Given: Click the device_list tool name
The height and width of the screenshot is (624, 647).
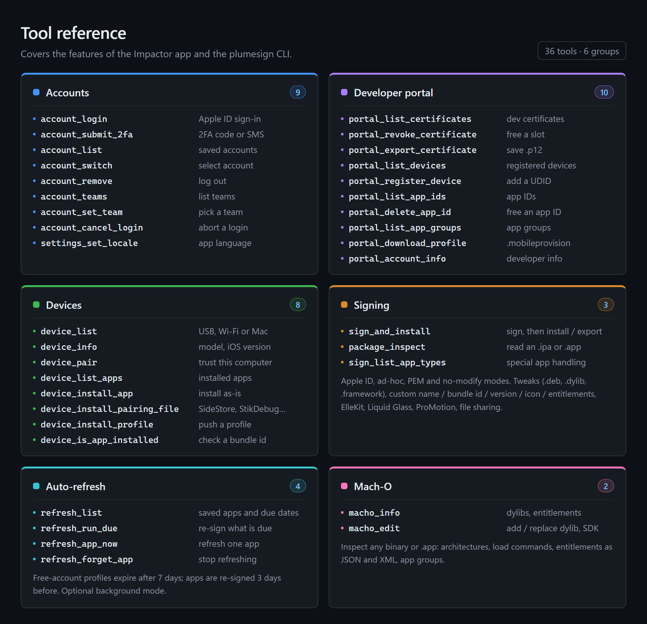Looking at the screenshot, I should (69, 332).
